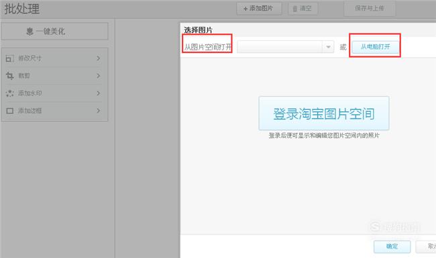Viewport: 436px width, 258px height.
Task: Click the 清空 text in toolbar
Action: [306, 8]
